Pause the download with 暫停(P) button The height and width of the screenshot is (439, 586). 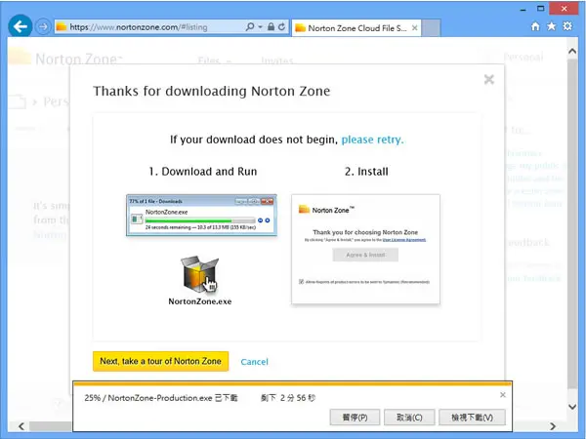pos(356,417)
